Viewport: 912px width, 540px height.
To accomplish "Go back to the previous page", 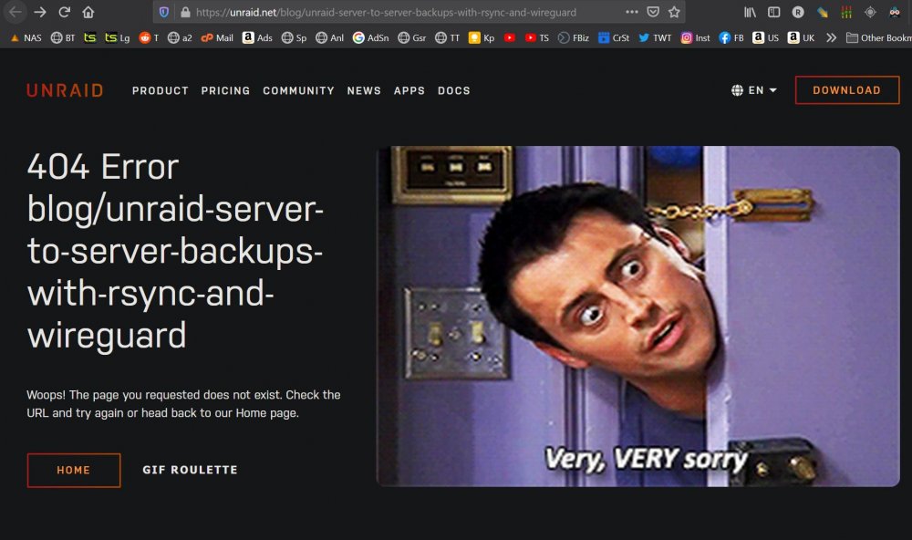I will coord(16,12).
